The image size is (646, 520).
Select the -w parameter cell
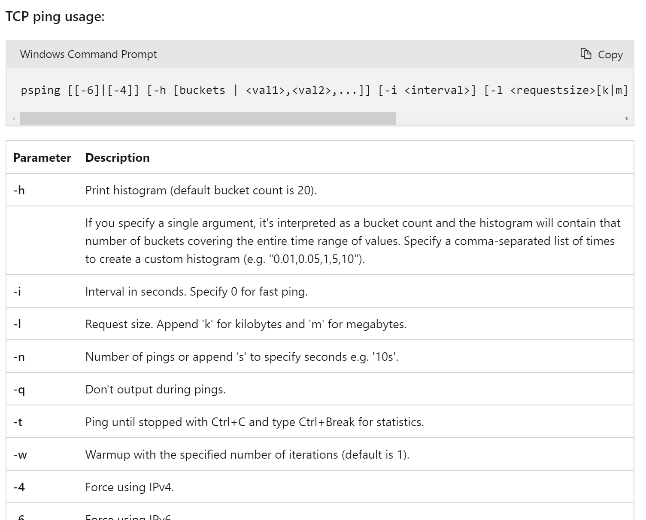click(20, 455)
